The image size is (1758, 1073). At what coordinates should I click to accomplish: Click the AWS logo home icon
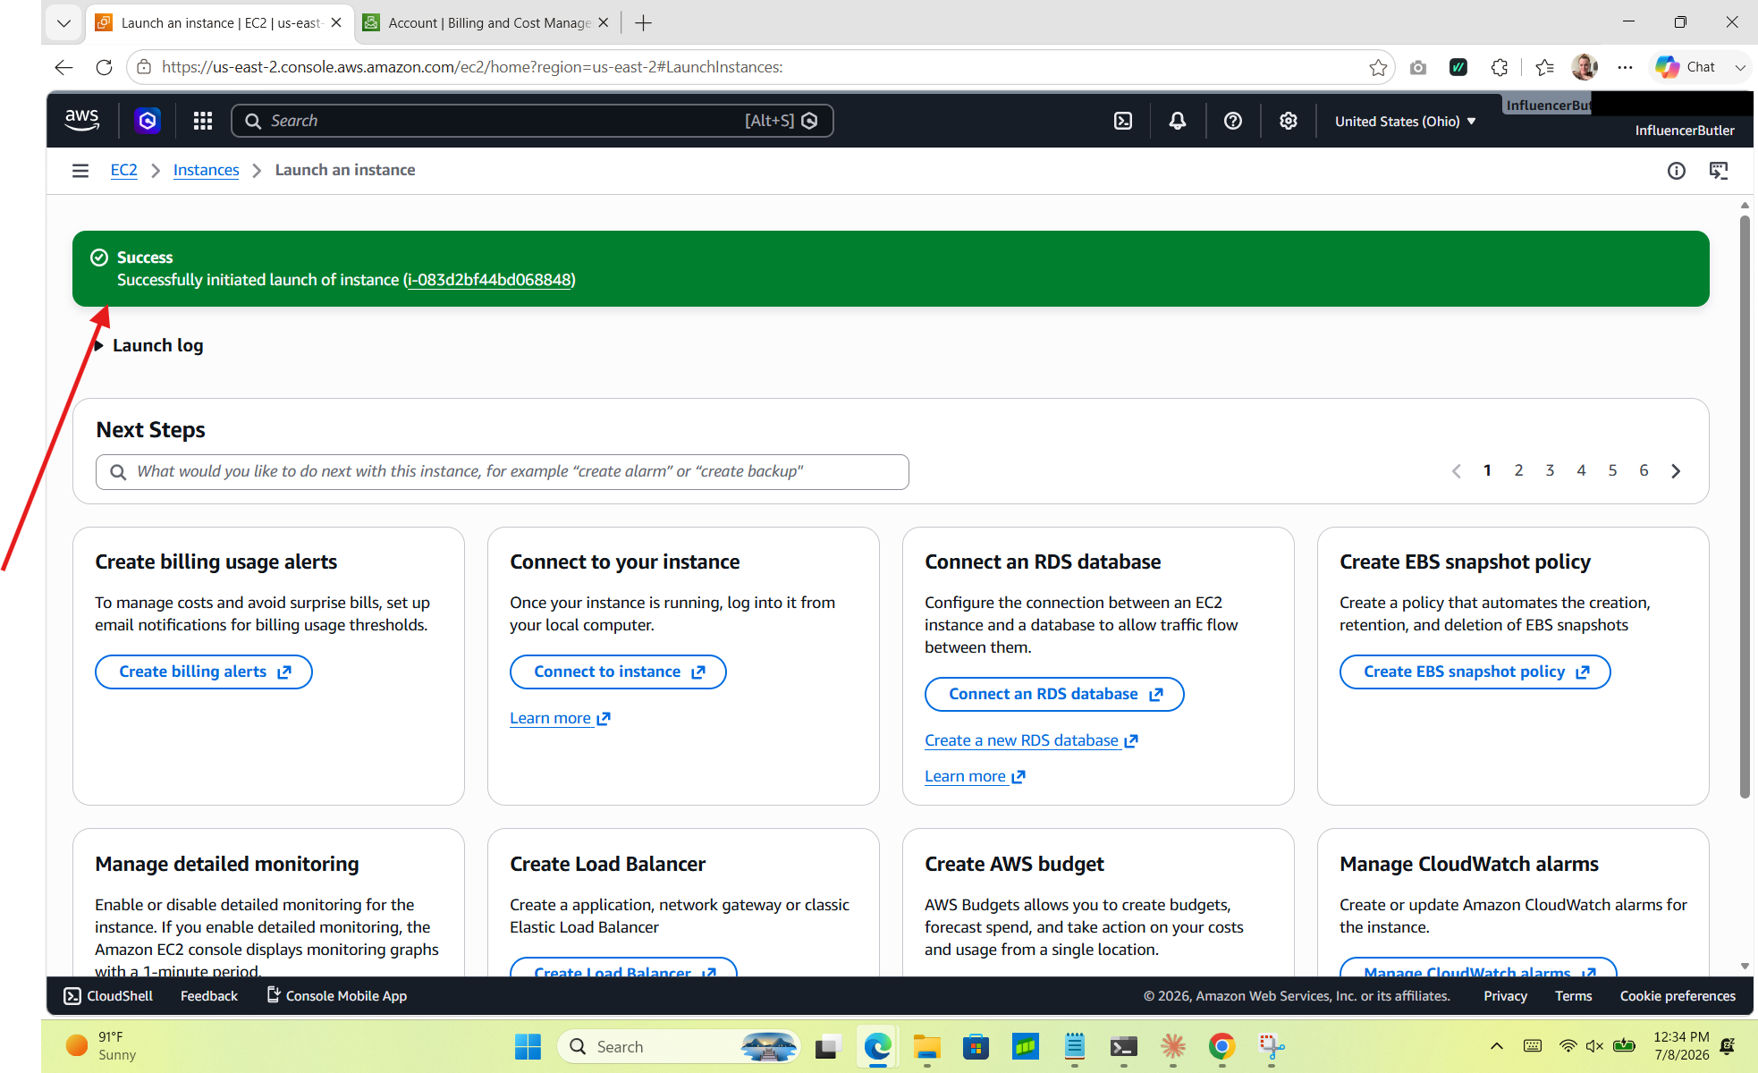pos(82,120)
